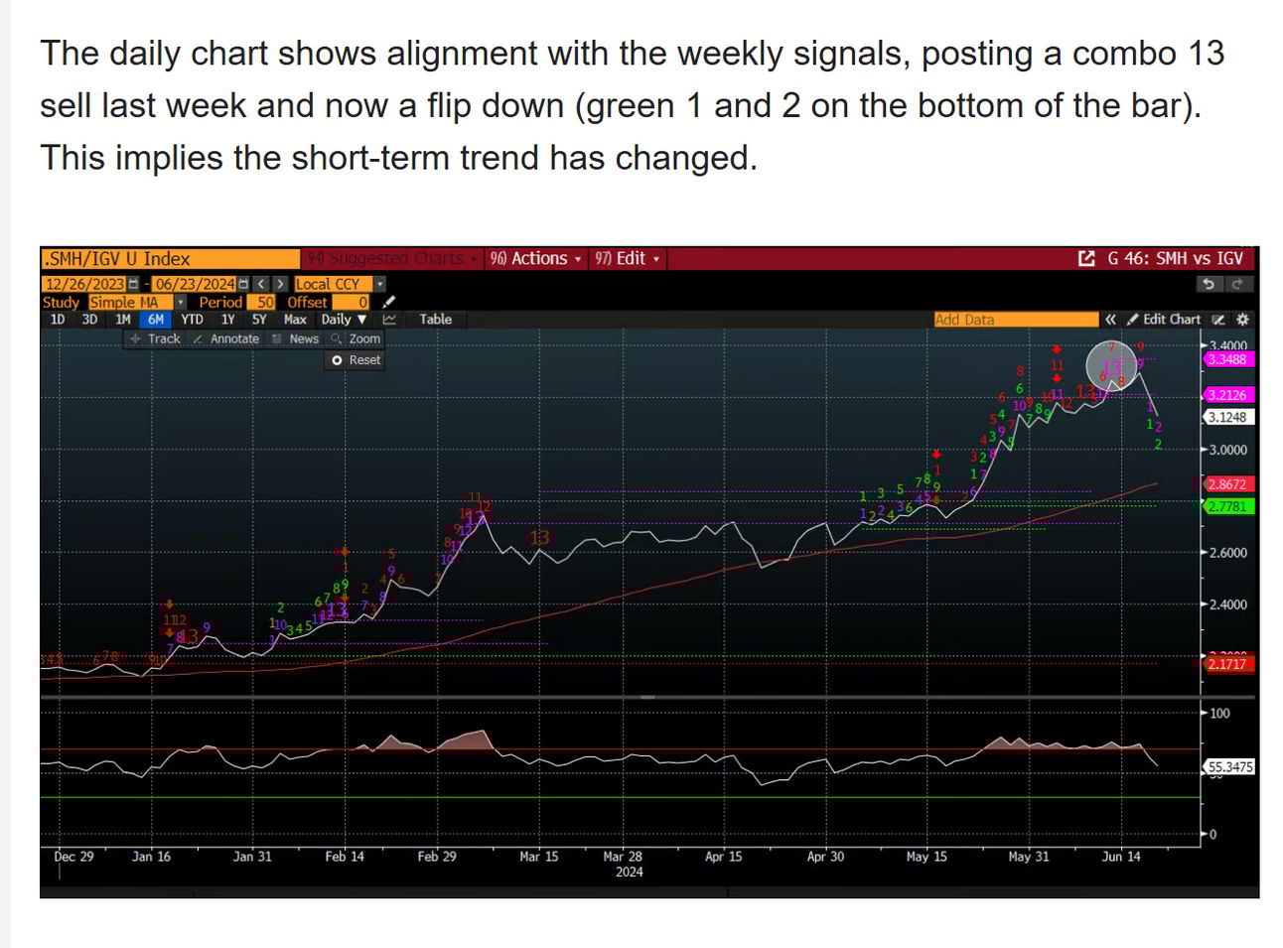Viewport: 1283px width, 948px height.
Task: Click the pencil icon beside Offset
Action: (x=389, y=302)
